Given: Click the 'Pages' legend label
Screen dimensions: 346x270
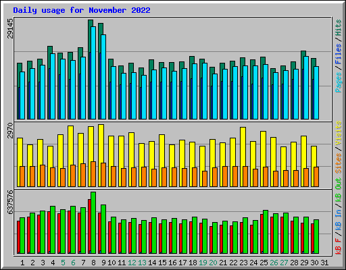Looking at the screenshot, I should (339, 82).
